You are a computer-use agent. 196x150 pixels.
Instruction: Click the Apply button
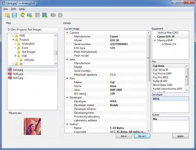click(x=181, y=136)
